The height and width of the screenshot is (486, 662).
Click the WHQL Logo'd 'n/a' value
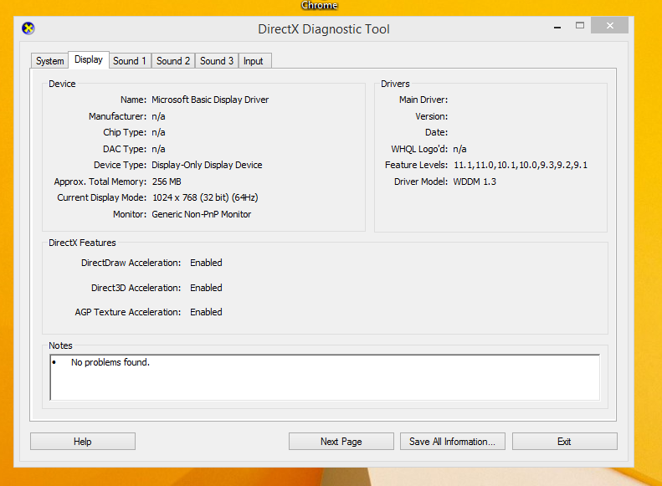coord(459,149)
